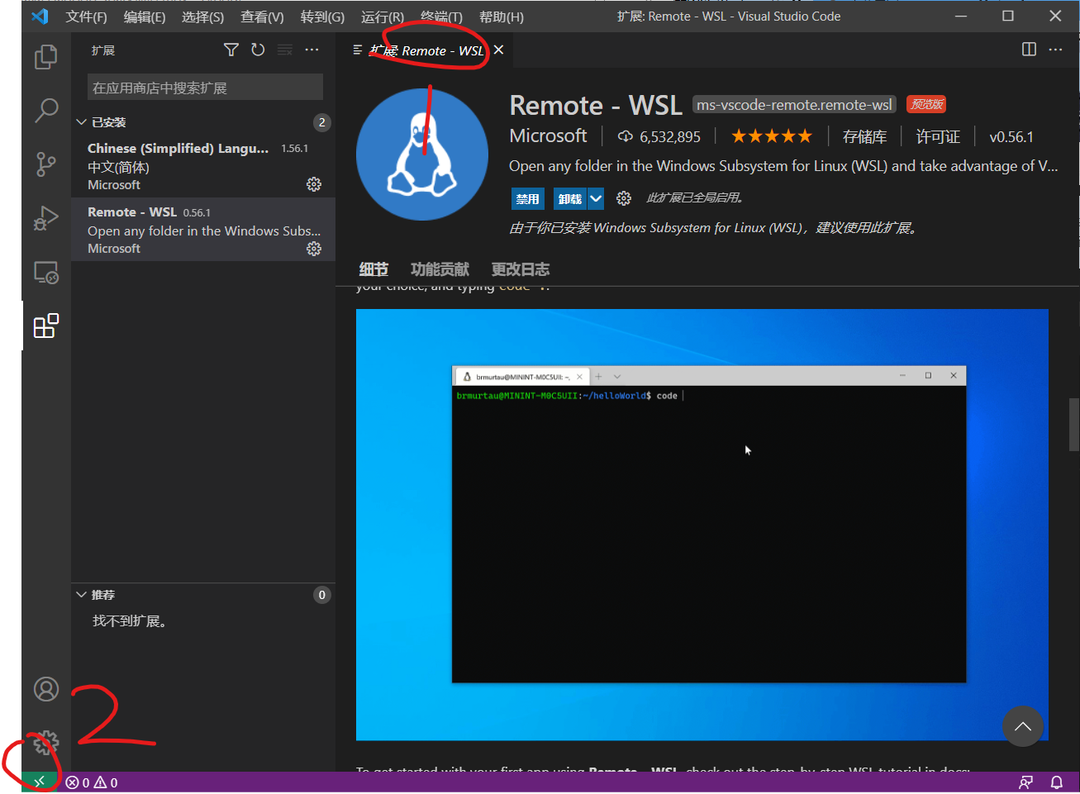Image resolution: width=1080 pixels, height=794 pixels.
Task: Open the Manage gear in activity bar
Action: tap(46, 743)
